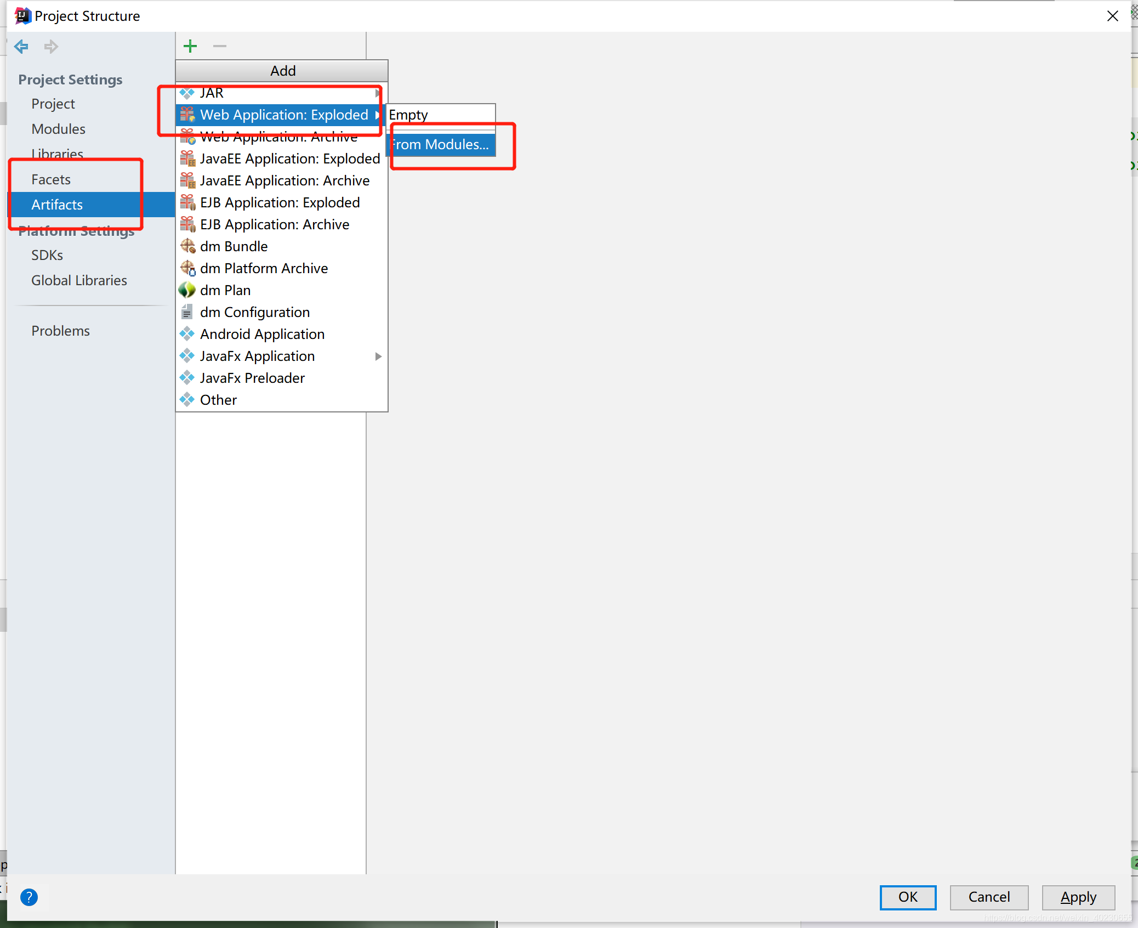Select Web Application: Archive menu item
1138x928 pixels.
click(x=278, y=137)
